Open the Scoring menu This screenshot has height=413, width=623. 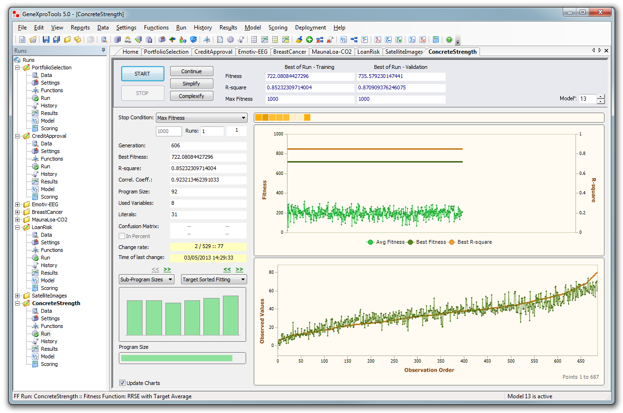pos(278,28)
